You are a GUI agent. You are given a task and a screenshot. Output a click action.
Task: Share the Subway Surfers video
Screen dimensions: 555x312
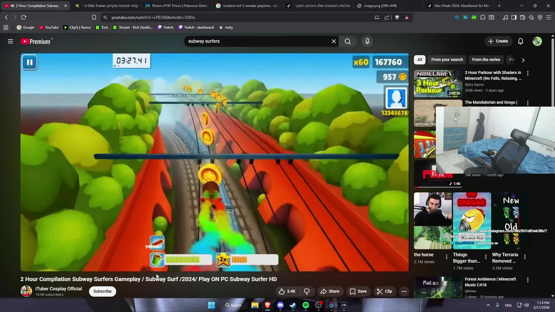[330, 291]
